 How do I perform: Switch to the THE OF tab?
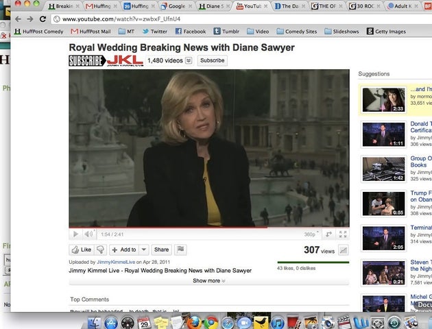click(327, 5)
